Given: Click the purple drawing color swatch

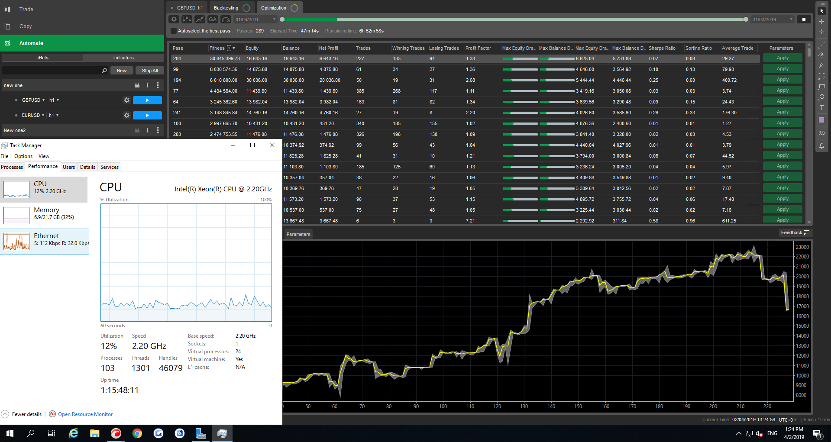Looking at the screenshot, I should (821, 120).
